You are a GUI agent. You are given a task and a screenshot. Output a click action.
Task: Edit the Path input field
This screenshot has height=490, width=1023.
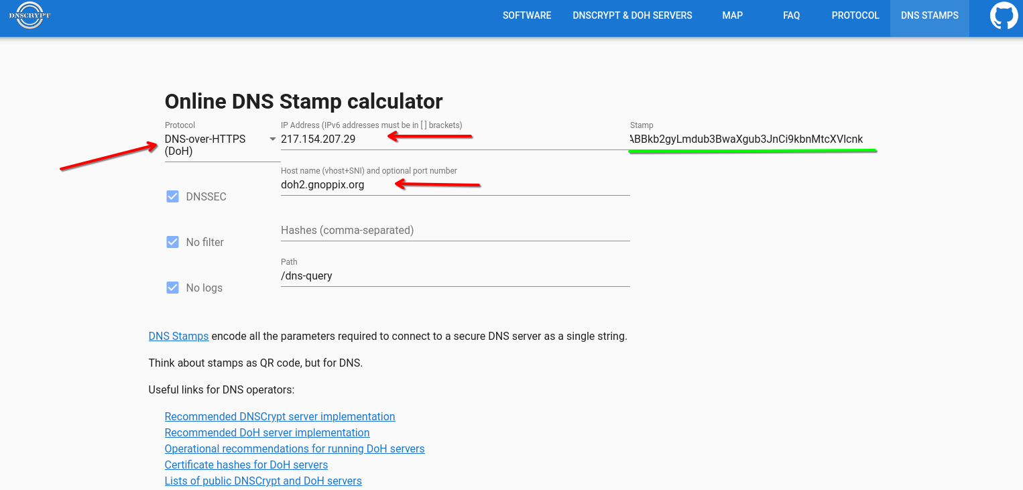pos(455,276)
